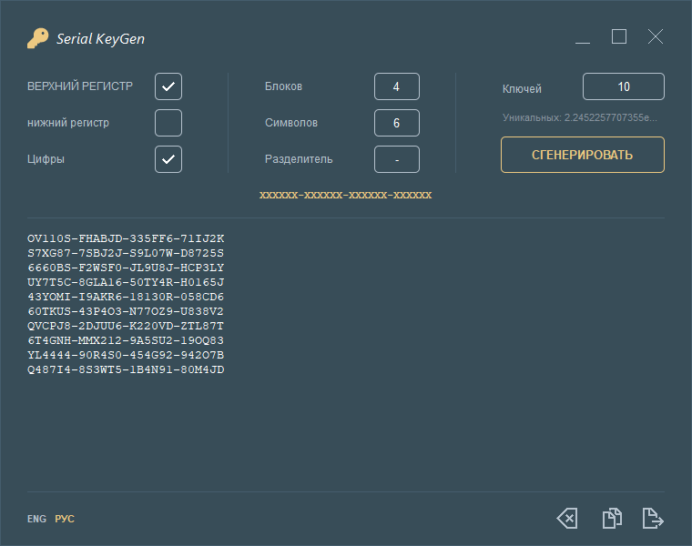Focus the Ключей quantity field

[623, 86]
